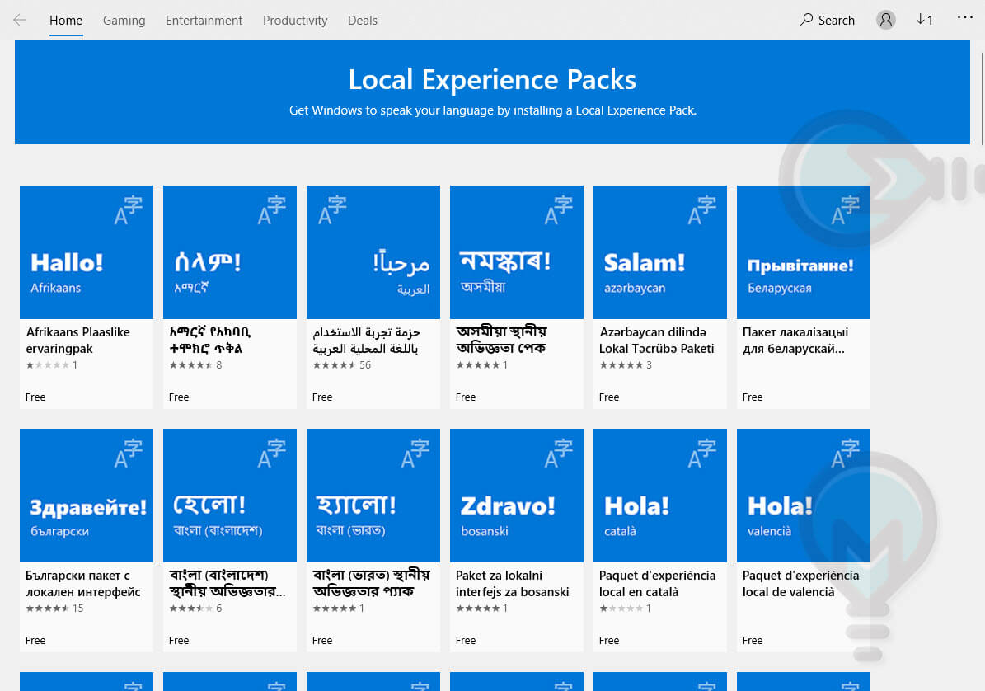Go back with the arrow icon
Image resolution: width=985 pixels, height=691 pixels.
tap(20, 20)
